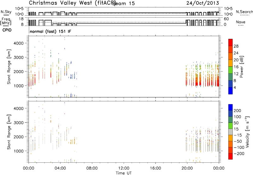Click the '18' frequency axis tick label
This screenshot has width=253, height=175.
(21, 19)
